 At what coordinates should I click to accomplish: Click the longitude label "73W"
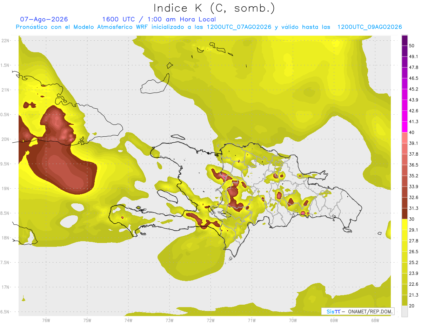169,321
